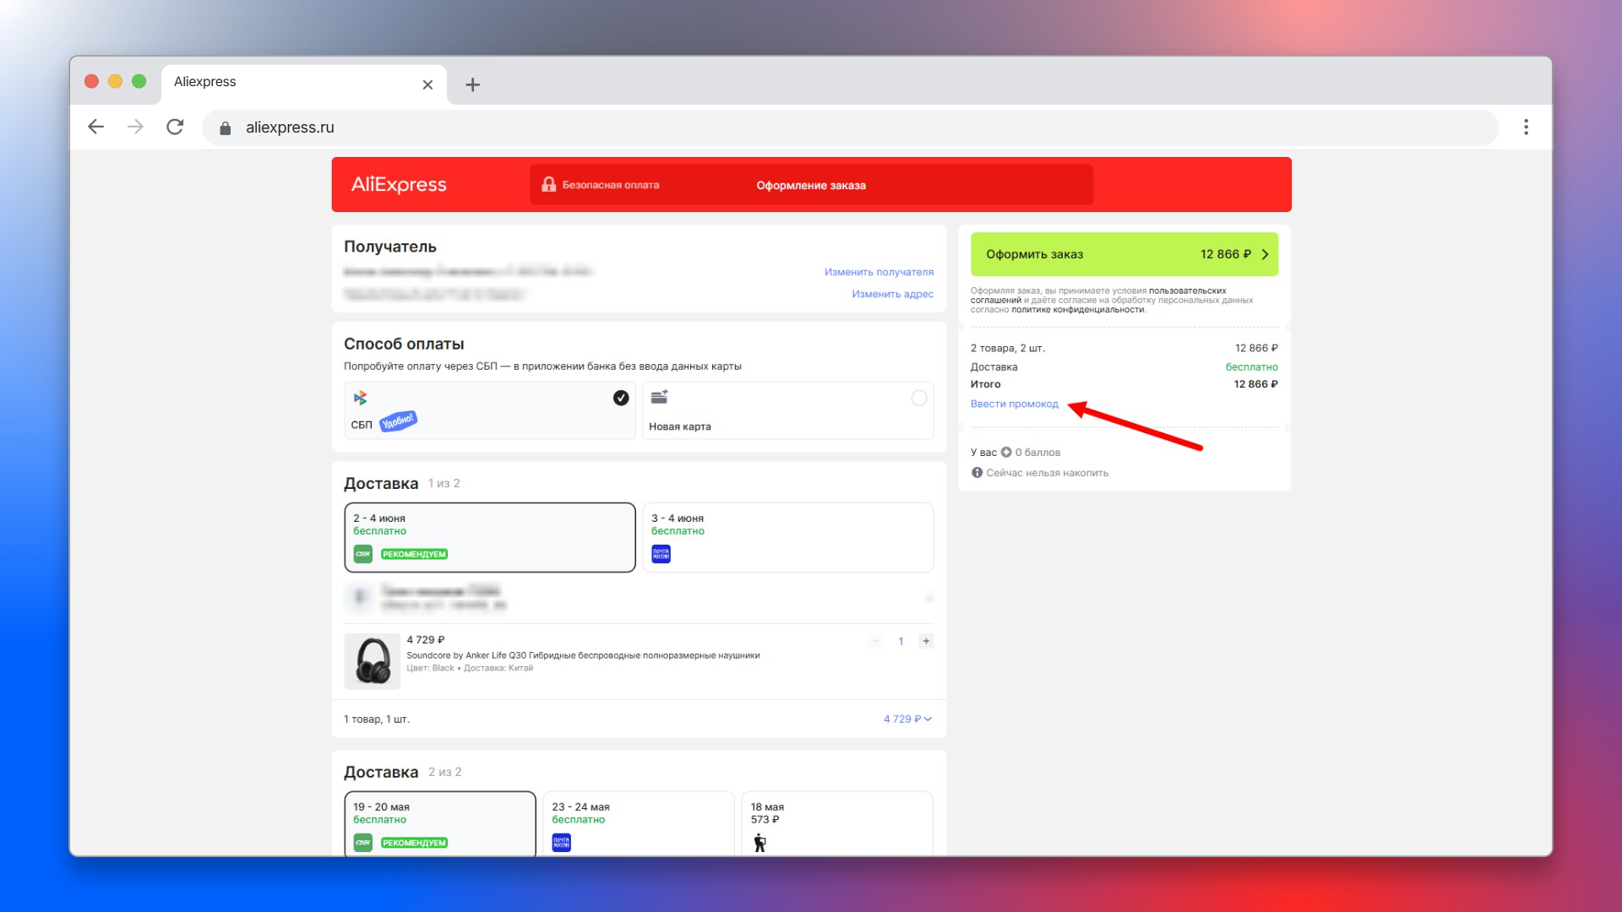
Task: Click the 0 баллов points text
Action: 1037,453
